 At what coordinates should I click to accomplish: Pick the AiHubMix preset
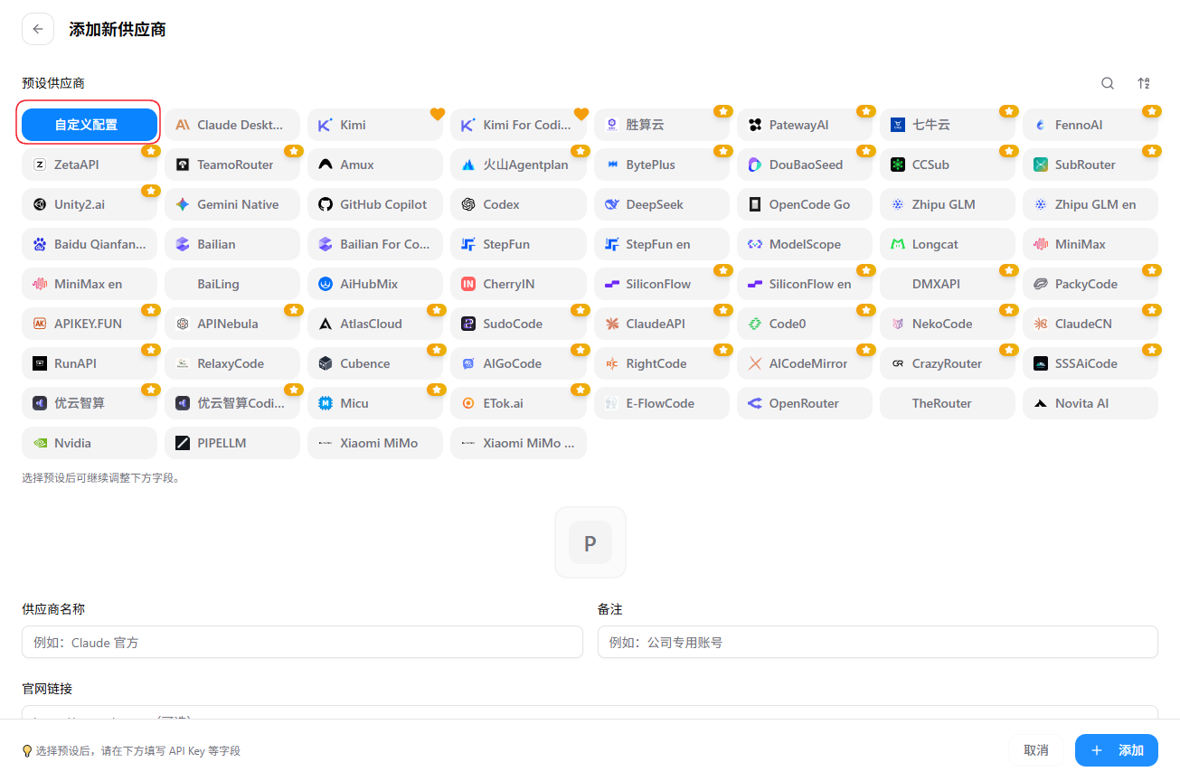375,284
